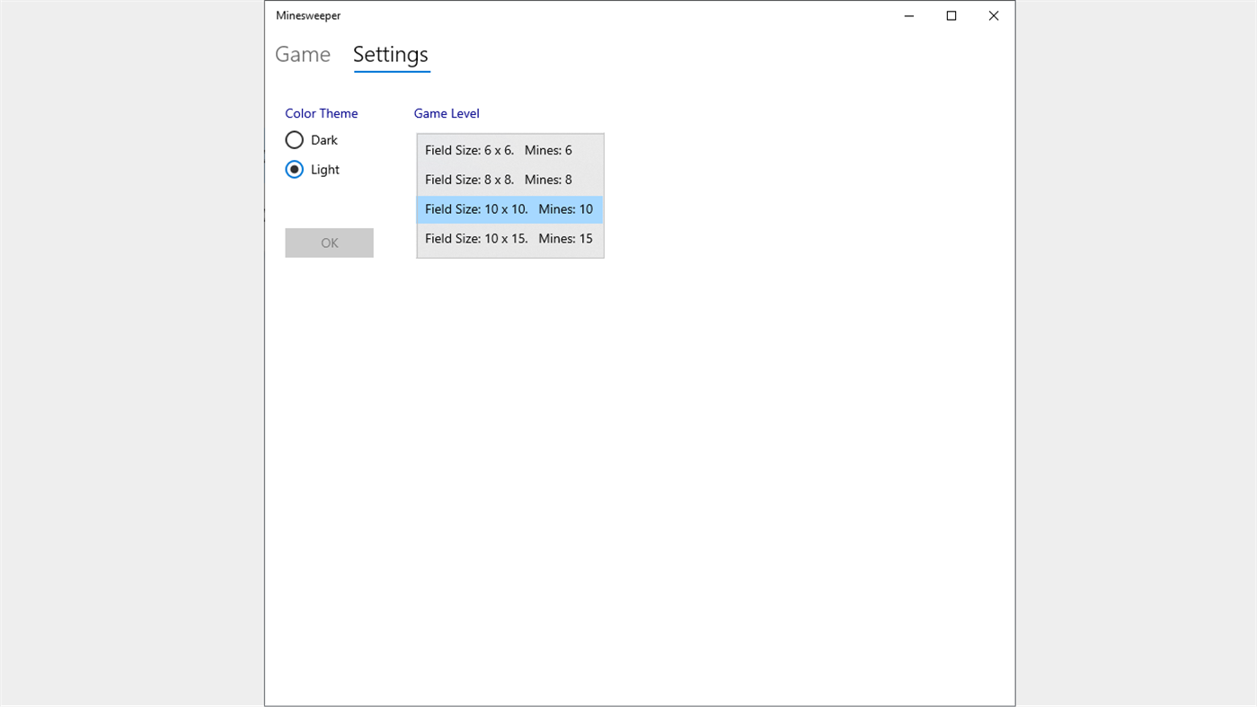Click the word "Light" beside its radio
The image size is (1257, 707).
[325, 170]
